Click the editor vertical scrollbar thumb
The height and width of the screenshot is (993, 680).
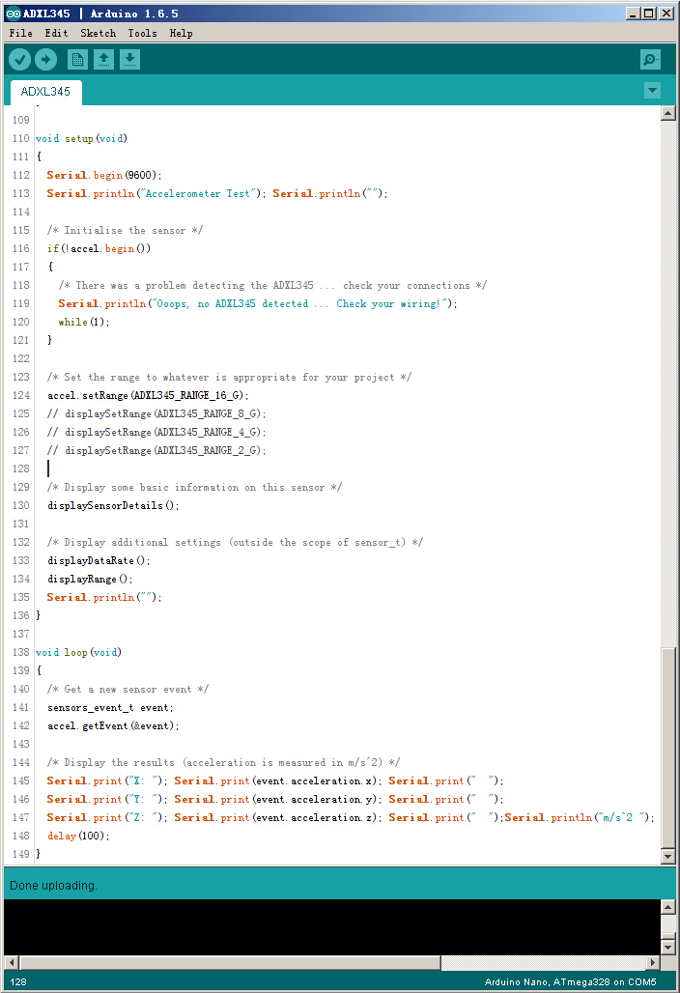click(x=667, y=748)
